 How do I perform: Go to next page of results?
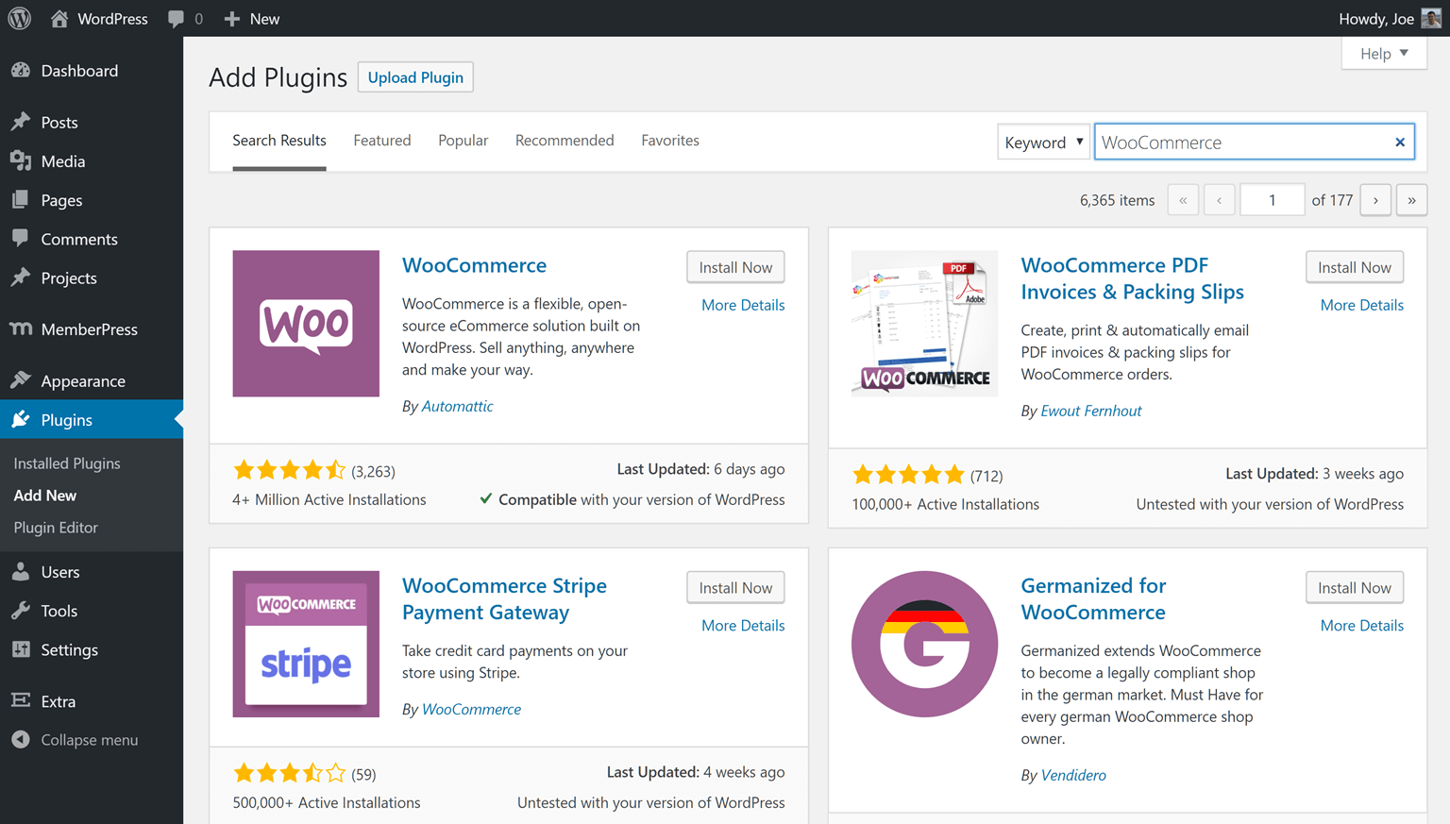(1375, 200)
